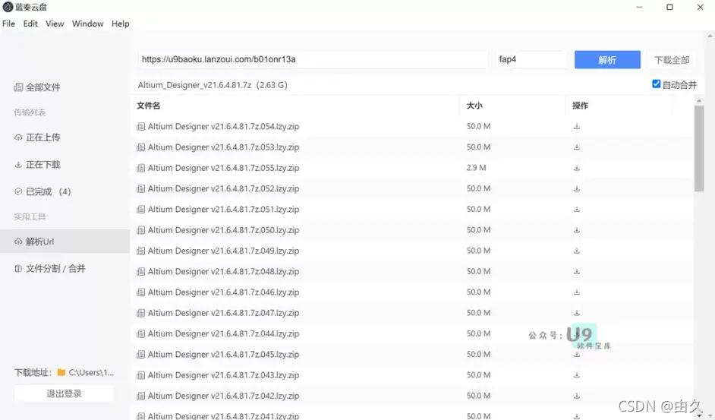This screenshot has width=715, height=420.
Task: Click download icon for 053.lzy.zip row
Action: coord(576,147)
